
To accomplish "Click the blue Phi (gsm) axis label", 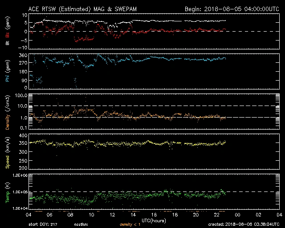I will (x=7, y=71).
